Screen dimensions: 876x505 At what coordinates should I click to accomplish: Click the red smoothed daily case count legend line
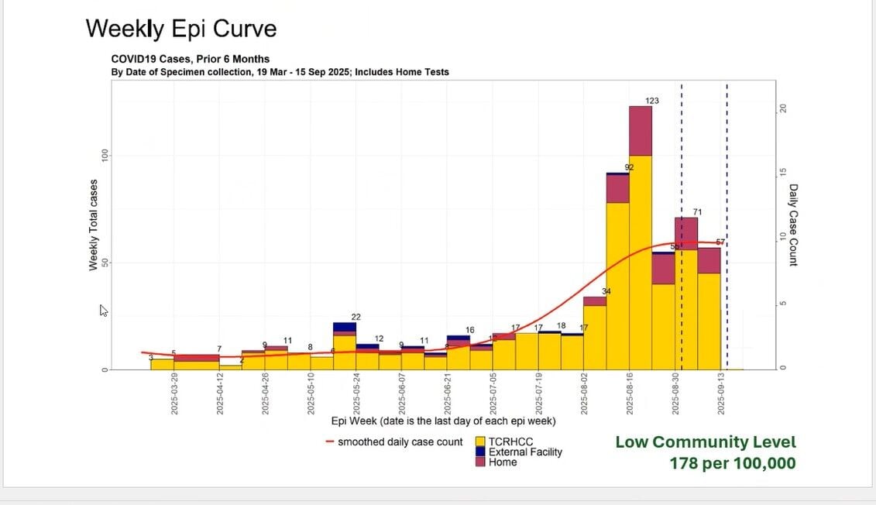331,442
